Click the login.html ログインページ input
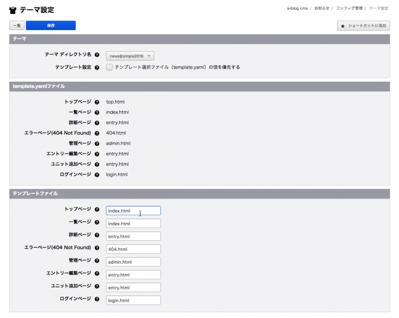 pos(133,300)
